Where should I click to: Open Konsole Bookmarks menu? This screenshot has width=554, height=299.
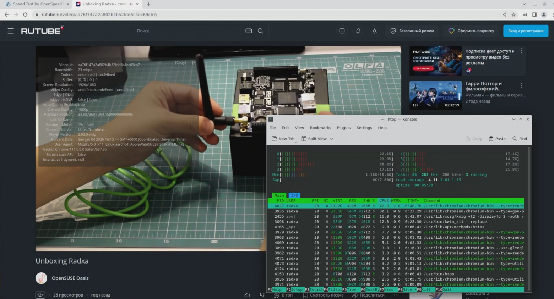pyautogui.click(x=320, y=128)
